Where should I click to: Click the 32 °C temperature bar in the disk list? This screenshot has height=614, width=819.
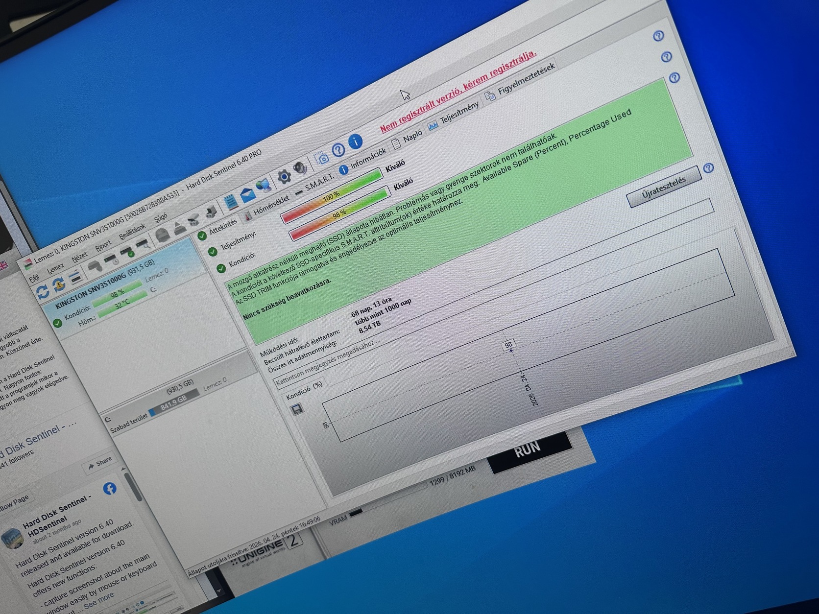[122, 305]
